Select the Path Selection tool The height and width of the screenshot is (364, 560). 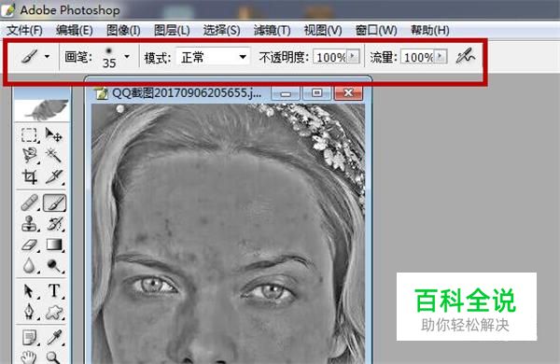tap(29, 291)
